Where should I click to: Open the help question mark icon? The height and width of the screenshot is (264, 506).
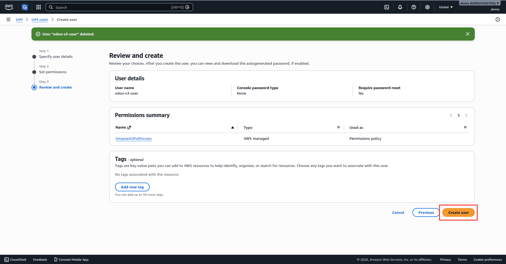(x=414, y=7)
